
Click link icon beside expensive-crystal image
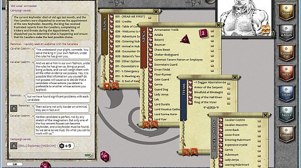(x=221, y=145)
